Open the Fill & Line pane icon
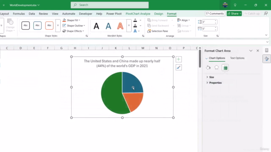271x152 pixels. [208, 68]
